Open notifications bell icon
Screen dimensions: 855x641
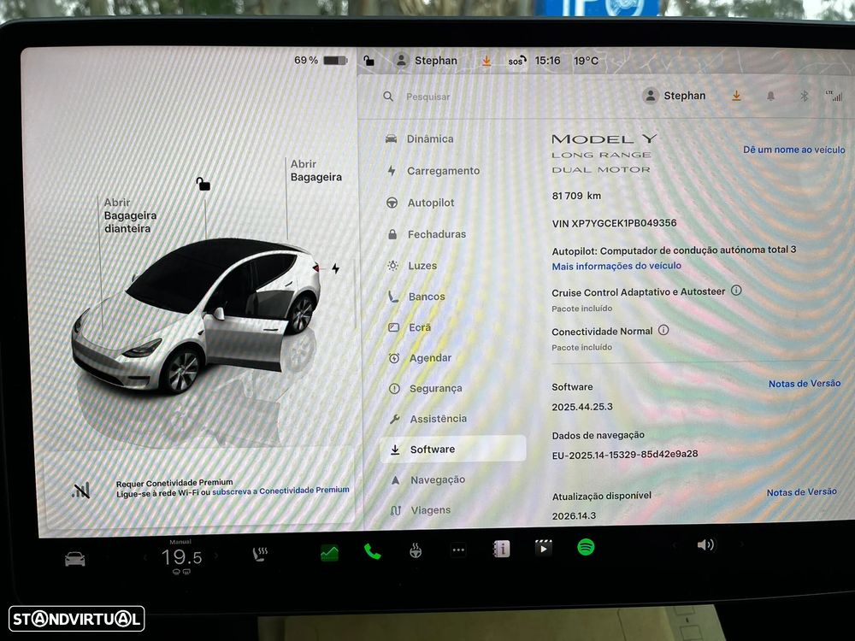pos(770,96)
